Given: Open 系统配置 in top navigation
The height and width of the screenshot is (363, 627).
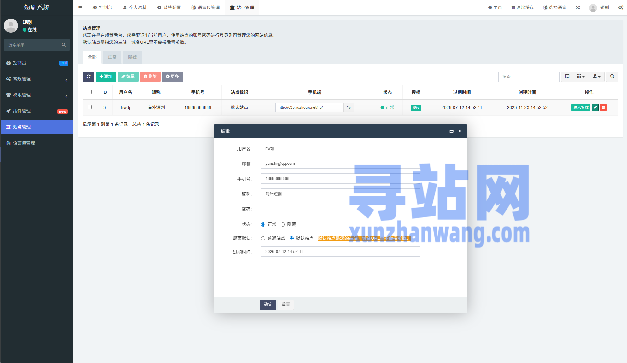Looking at the screenshot, I should pyautogui.click(x=169, y=8).
